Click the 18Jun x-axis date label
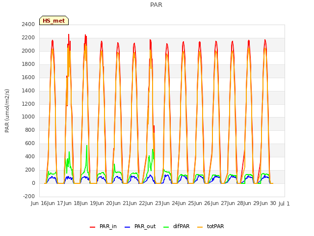Screen dimensions: 314x236 80,204
